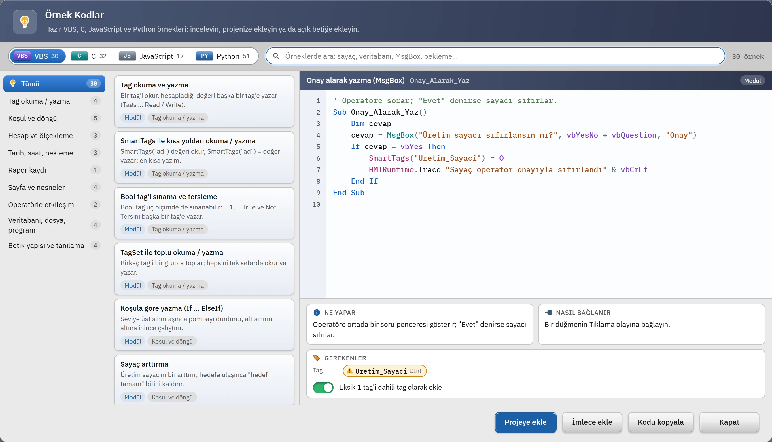Open the Koşula göre yazma (If ... ElseIf) card

pyautogui.click(x=204, y=325)
